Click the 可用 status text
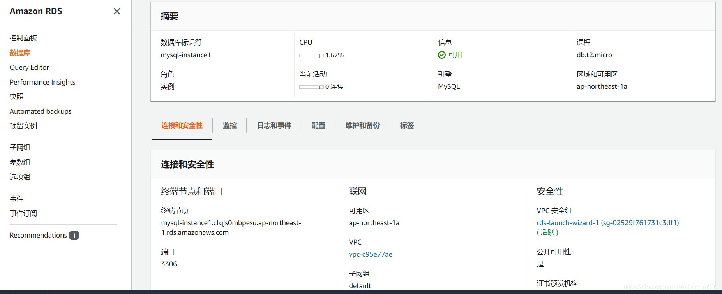The image size is (722, 294). click(x=455, y=55)
